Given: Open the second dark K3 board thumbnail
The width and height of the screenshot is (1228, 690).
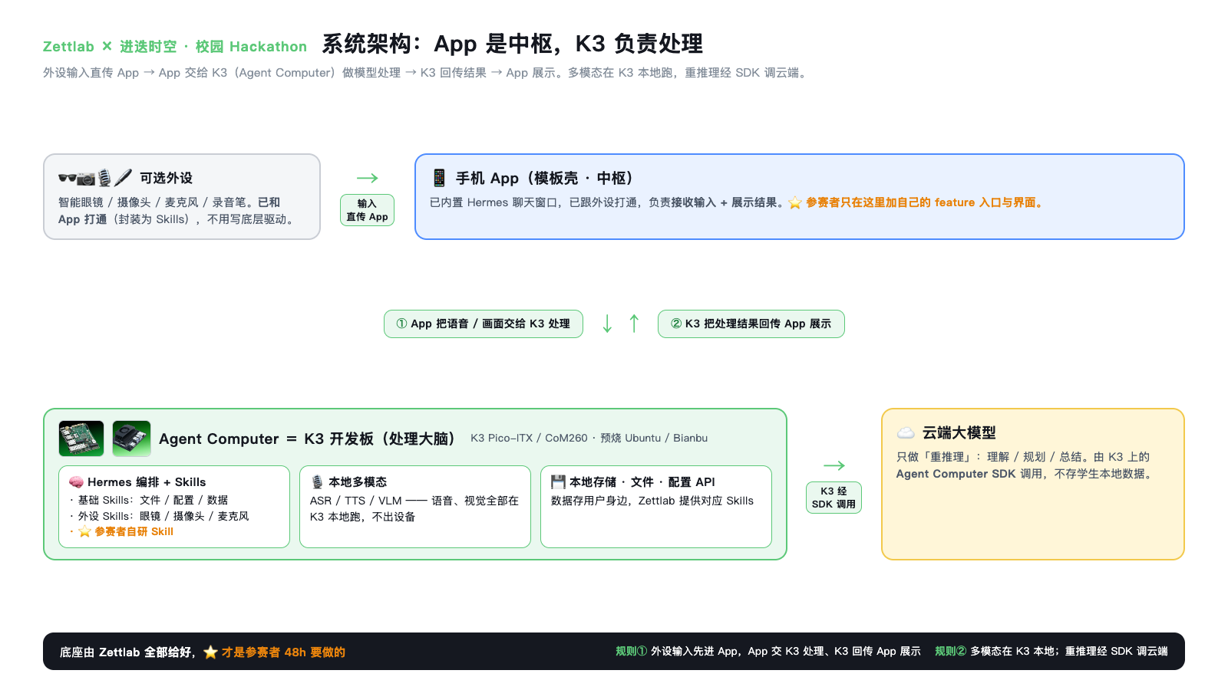Looking at the screenshot, I should 131,439.
